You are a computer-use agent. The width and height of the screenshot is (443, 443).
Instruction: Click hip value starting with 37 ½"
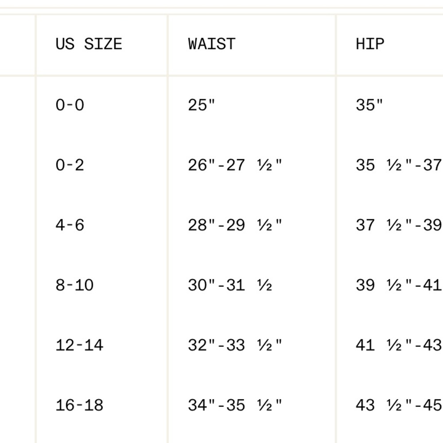coord(399,225)
